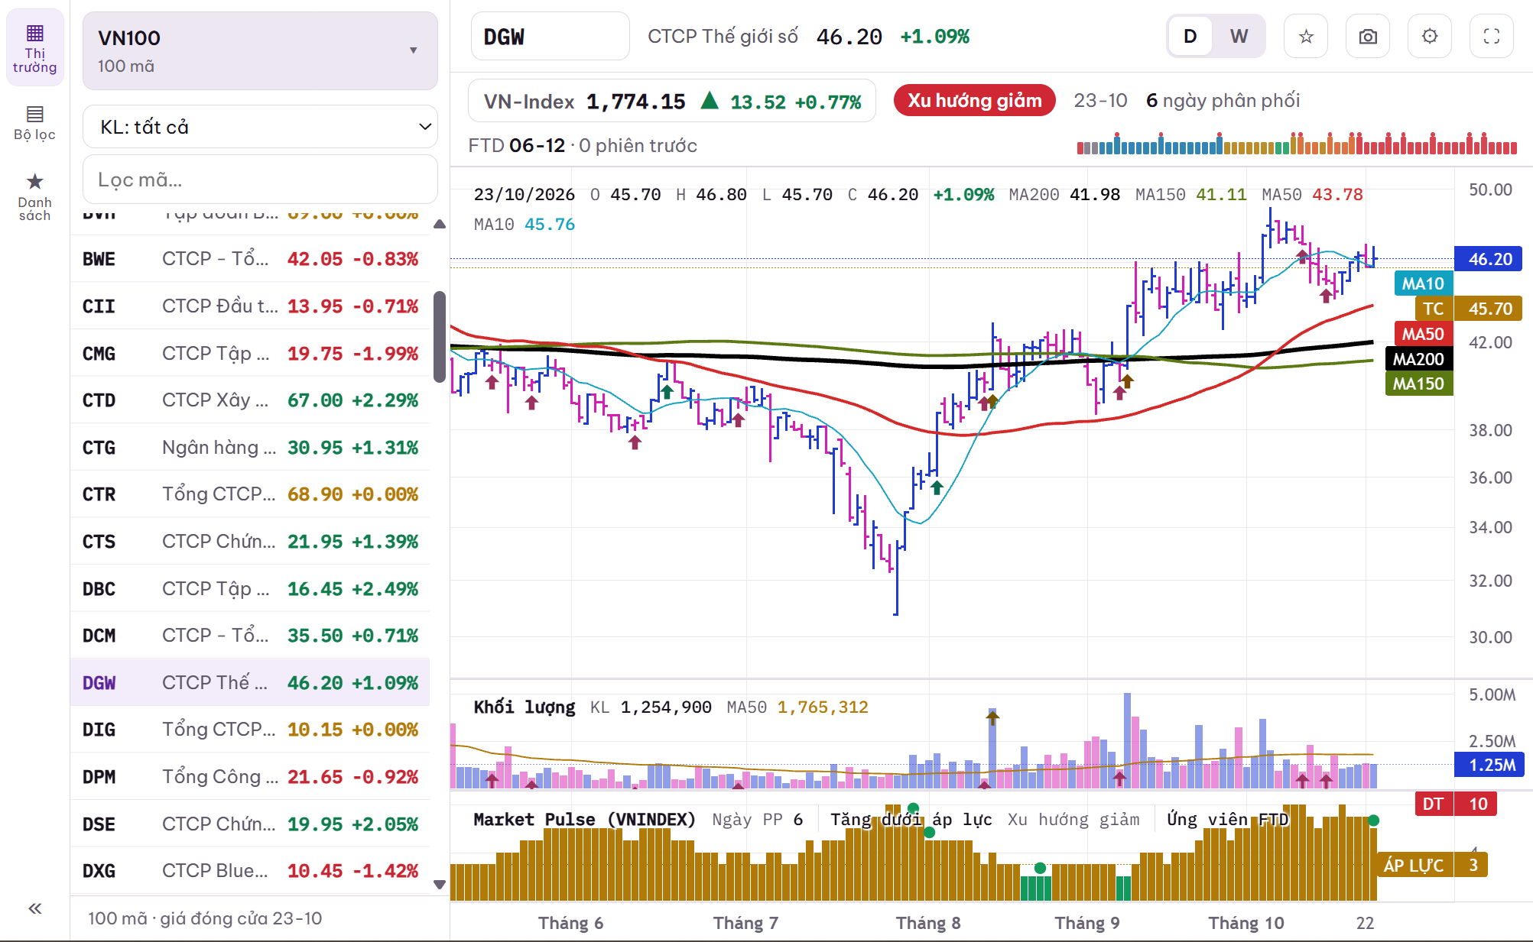Select the CTS stock row
1533x942 pixels.
(250, 542)
